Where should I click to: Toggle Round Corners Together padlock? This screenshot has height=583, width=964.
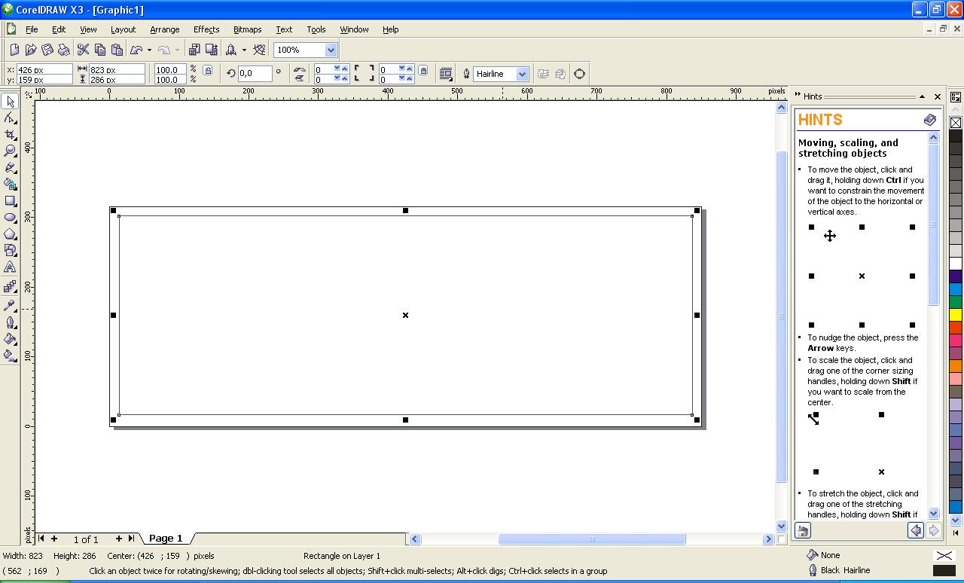click(x=423, y=71)
